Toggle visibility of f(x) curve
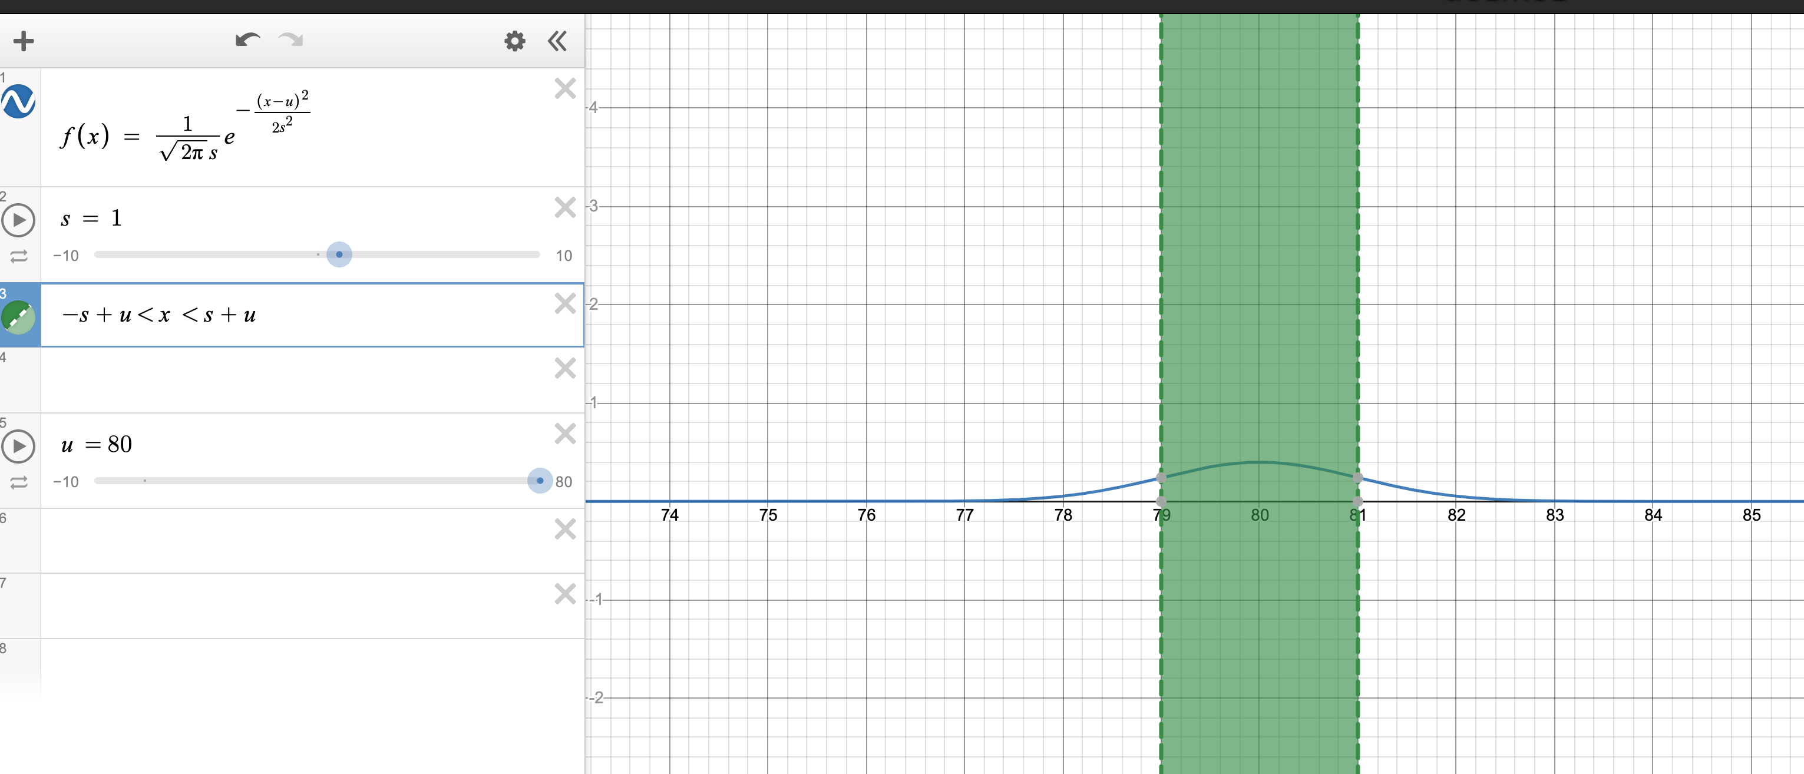This screenshot has height=774, width=1804. pyautogui.click(x=19, y=101)
